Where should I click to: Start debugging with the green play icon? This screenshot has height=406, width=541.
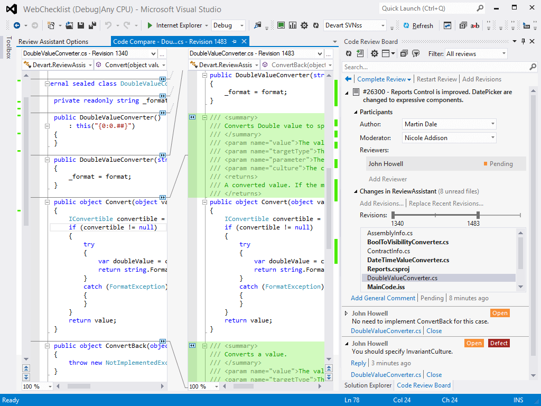(150, 25)
